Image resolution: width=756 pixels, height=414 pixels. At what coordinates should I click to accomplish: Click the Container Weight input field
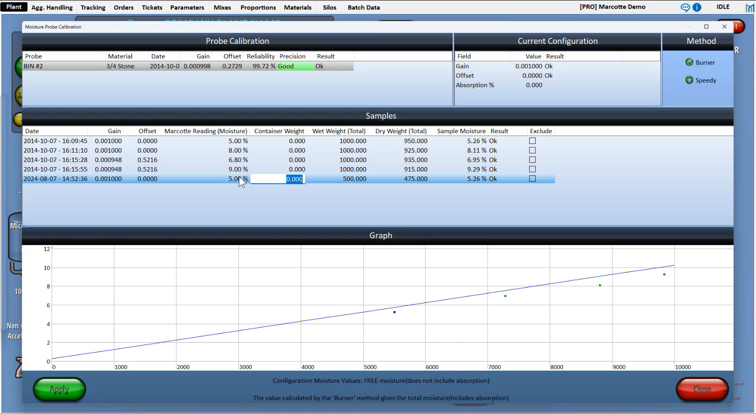(x=277, y=179)
